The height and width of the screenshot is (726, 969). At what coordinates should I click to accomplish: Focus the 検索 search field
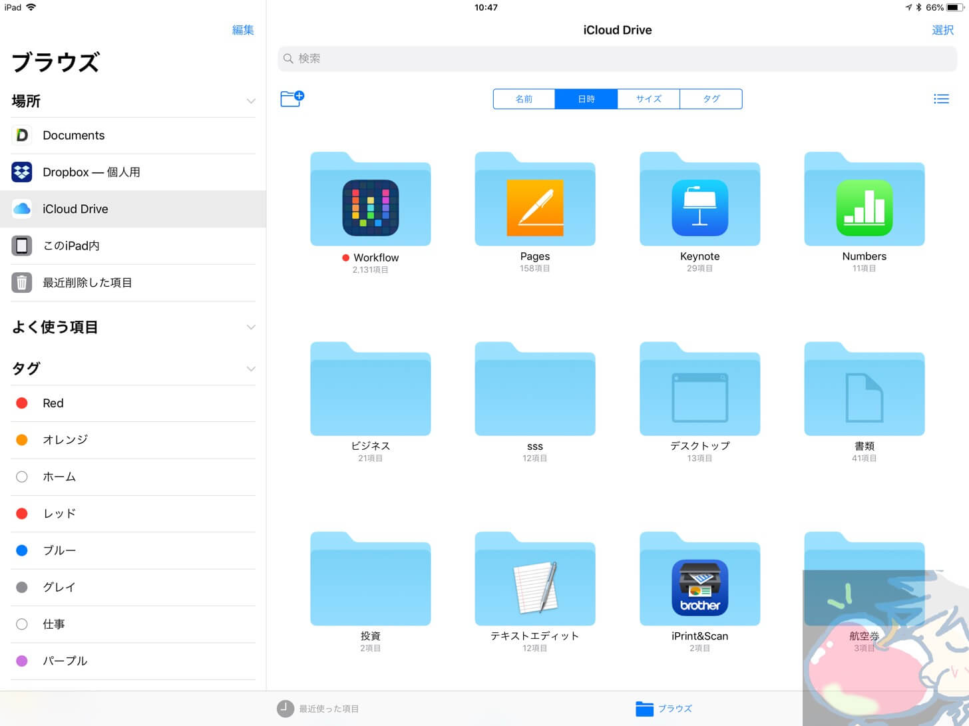coord(617,59)
